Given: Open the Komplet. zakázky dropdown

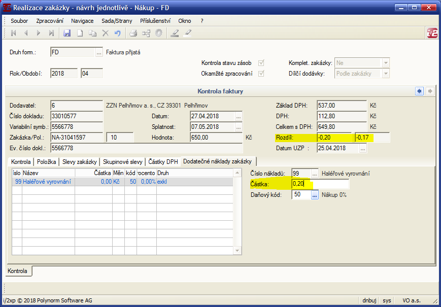Looking at the screenshot, I should tap(386, 63).
